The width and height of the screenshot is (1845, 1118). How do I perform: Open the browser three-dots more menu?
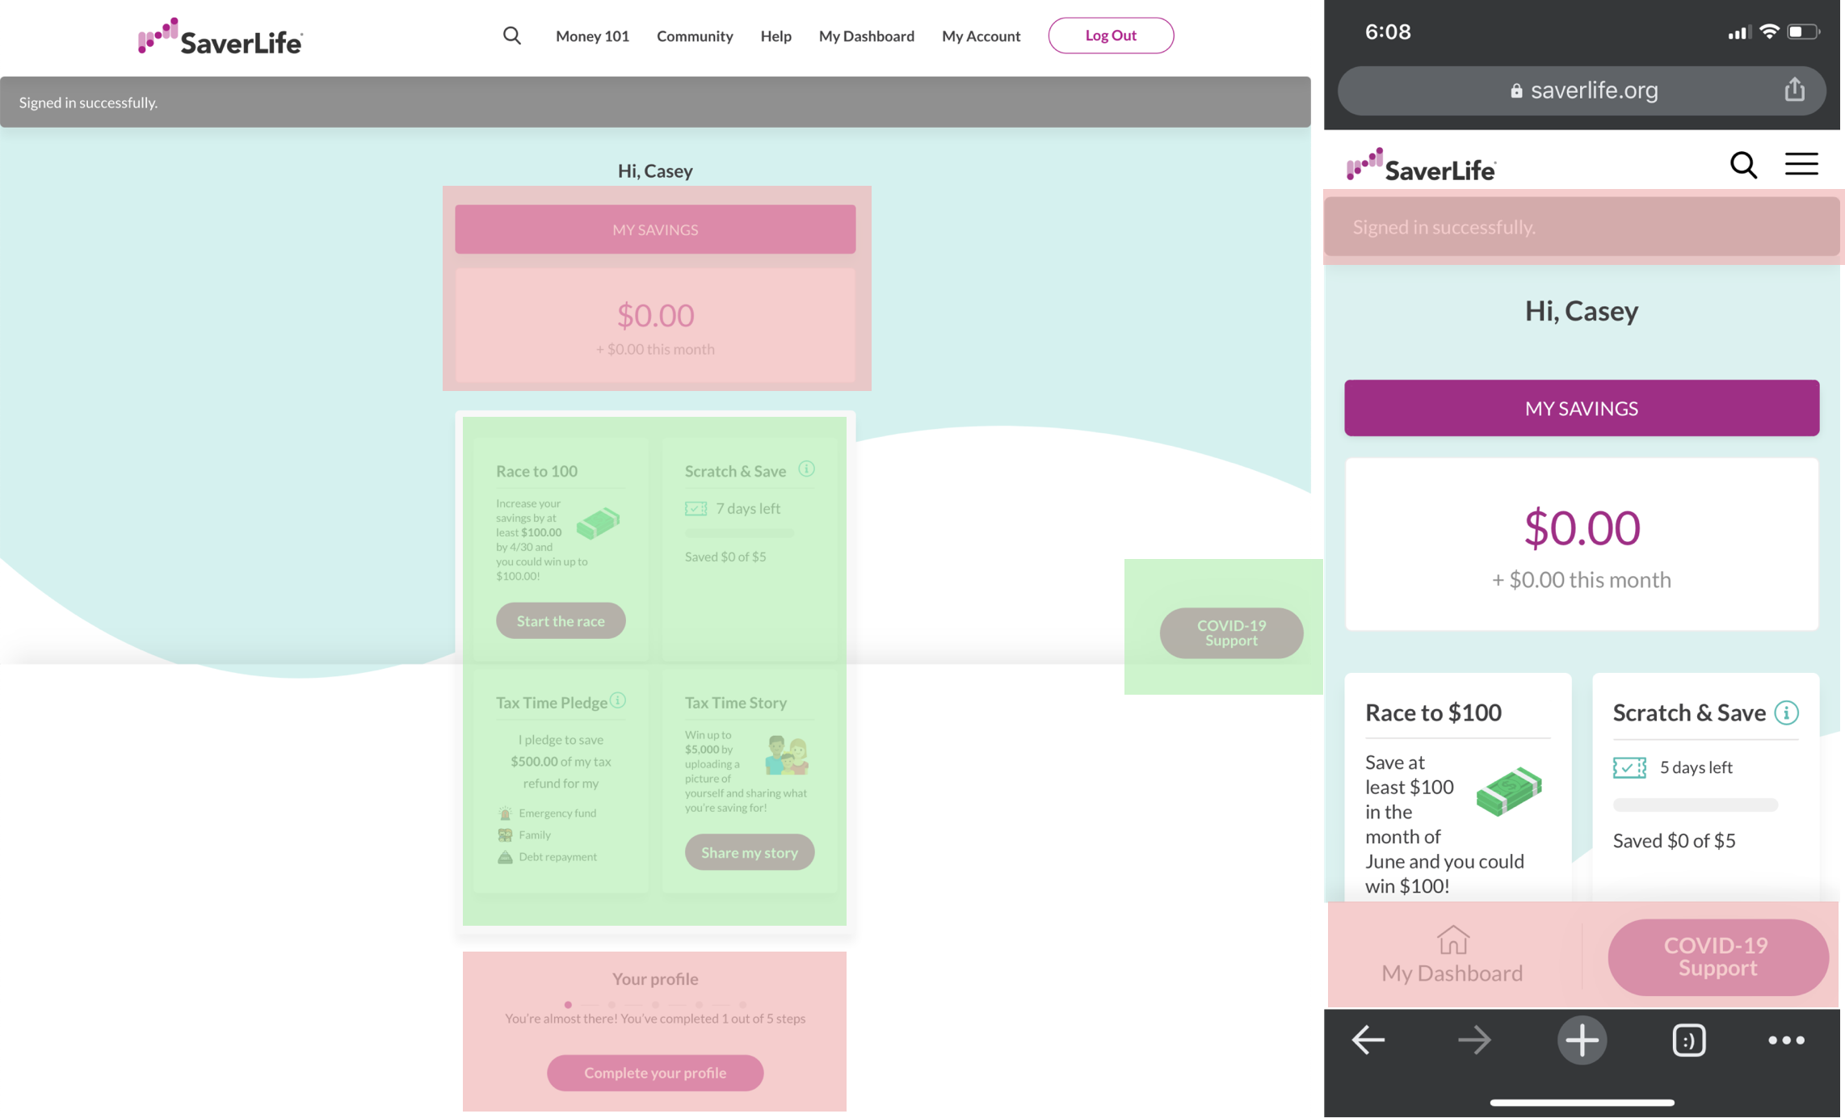click(x=1786, y=1040)
